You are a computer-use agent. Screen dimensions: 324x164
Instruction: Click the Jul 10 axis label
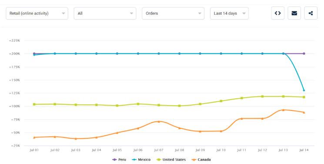coord(221,150)
